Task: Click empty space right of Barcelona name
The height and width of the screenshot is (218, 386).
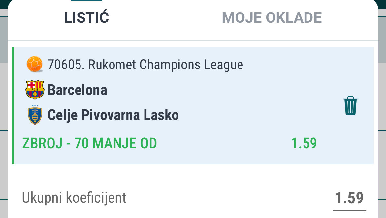Action: click(214, 90)
